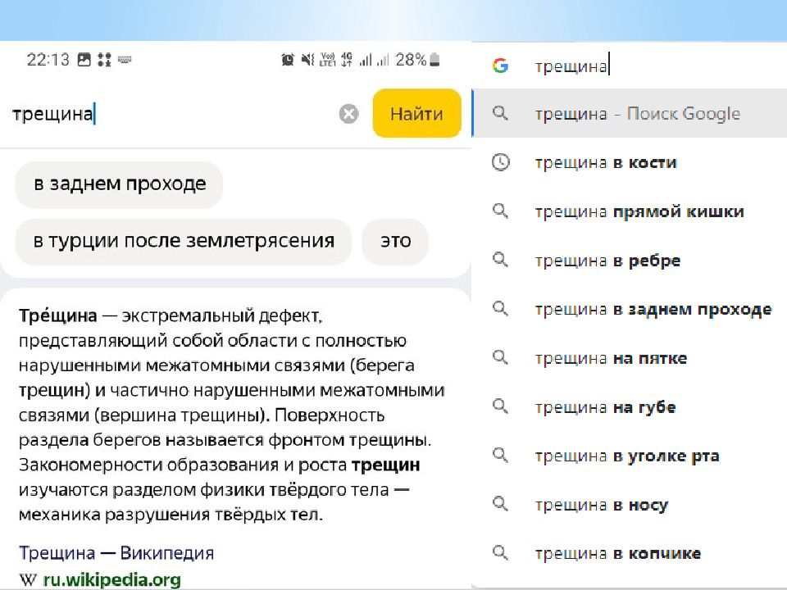This screenshot has height=590, width=787.
Task: Open Трещина — Википедия link
Action: pos(116,553)
